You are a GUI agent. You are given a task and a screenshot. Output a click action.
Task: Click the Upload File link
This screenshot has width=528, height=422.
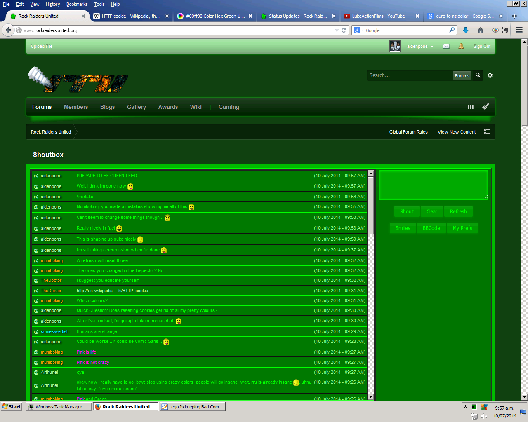[x=42, y=47]
